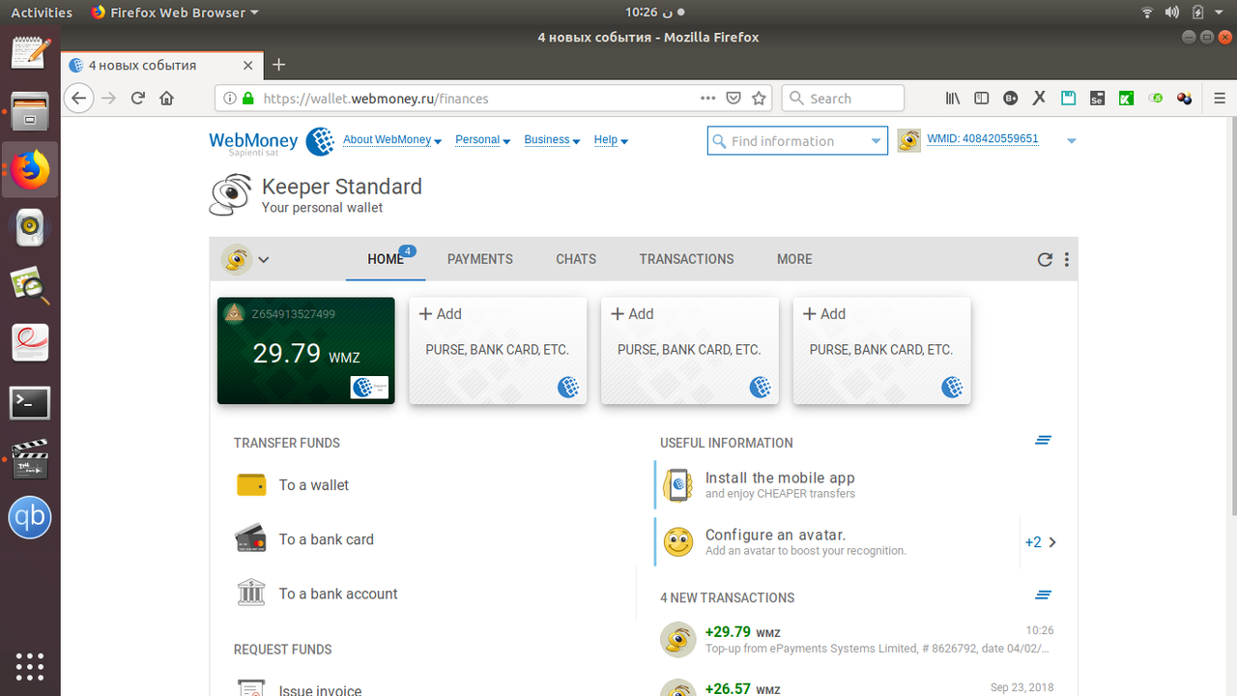Screen dimensions: 1237x696
Task: Reload the page with the refresh icon
Action: point(137,98)
